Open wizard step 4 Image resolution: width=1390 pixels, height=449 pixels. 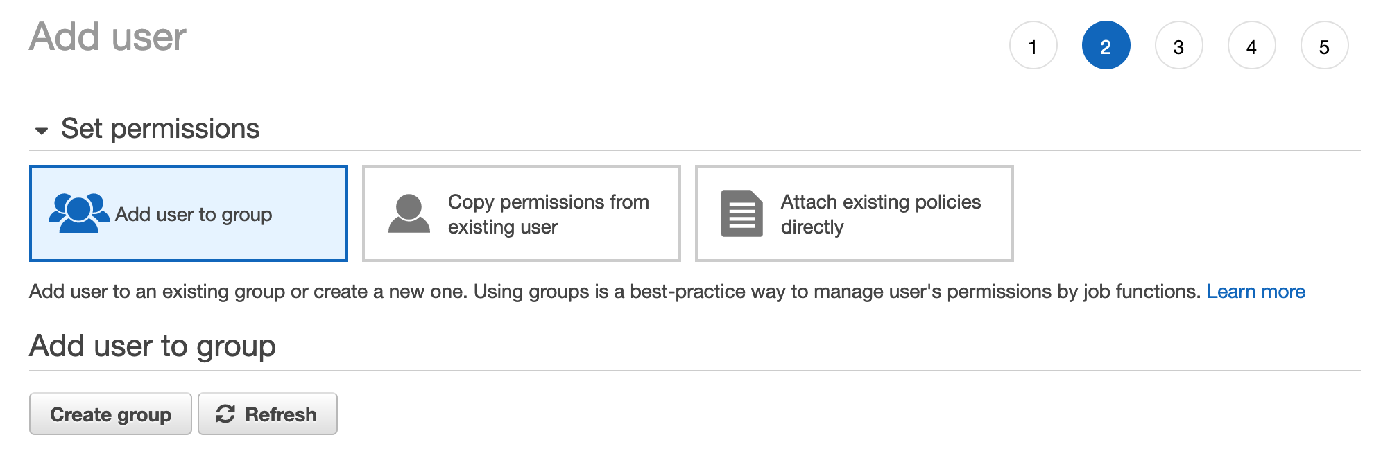(1251, 46)
